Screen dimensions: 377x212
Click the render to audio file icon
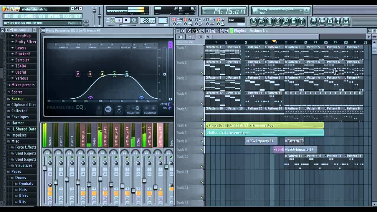(x=269, y=21)
